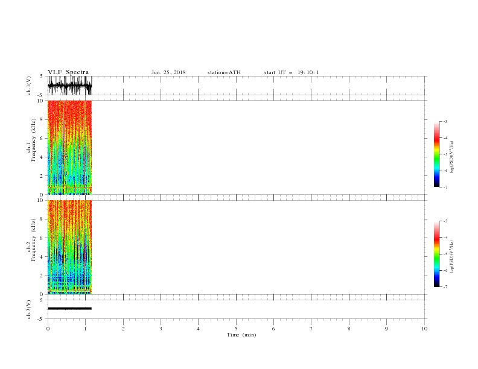Click the "-7" label on upper colorbar
This screenshot has width=478, height=369.
coord(445,187)
